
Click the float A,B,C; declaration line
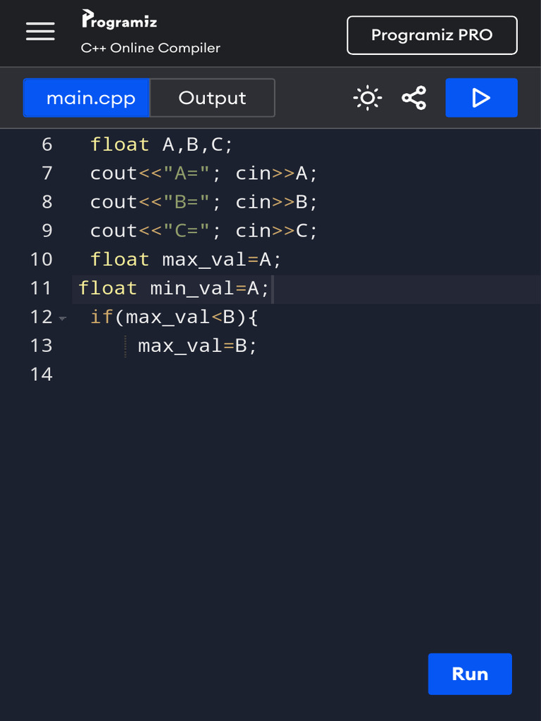pyautogui.click(x=161, y=145)
